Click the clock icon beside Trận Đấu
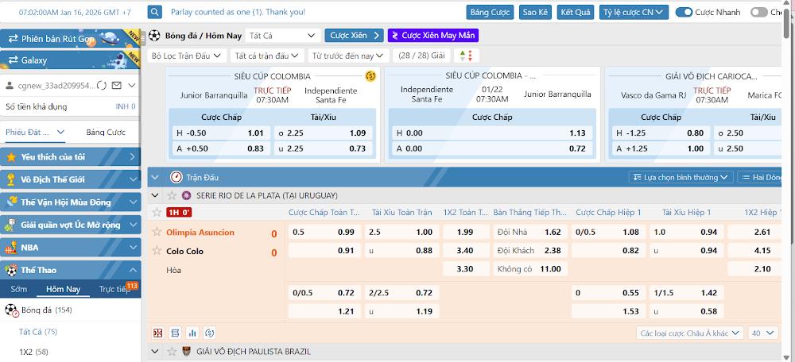 click(x=176, y=178)
